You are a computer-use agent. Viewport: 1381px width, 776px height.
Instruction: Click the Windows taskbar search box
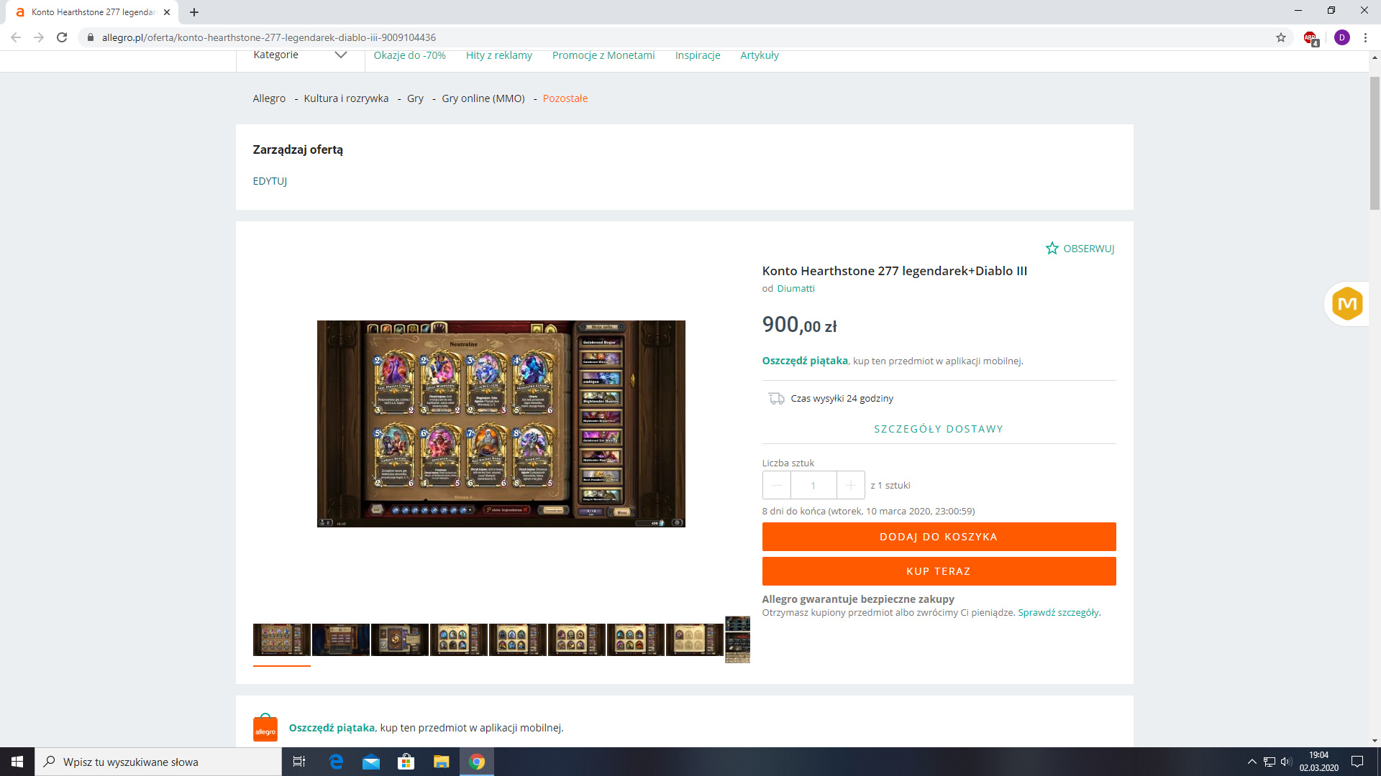(x=158, y=762)
